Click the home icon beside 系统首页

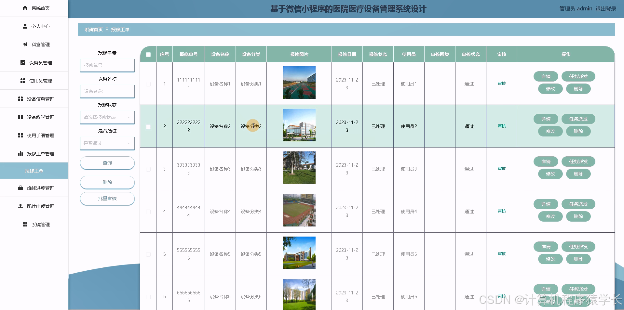(25, 8)
